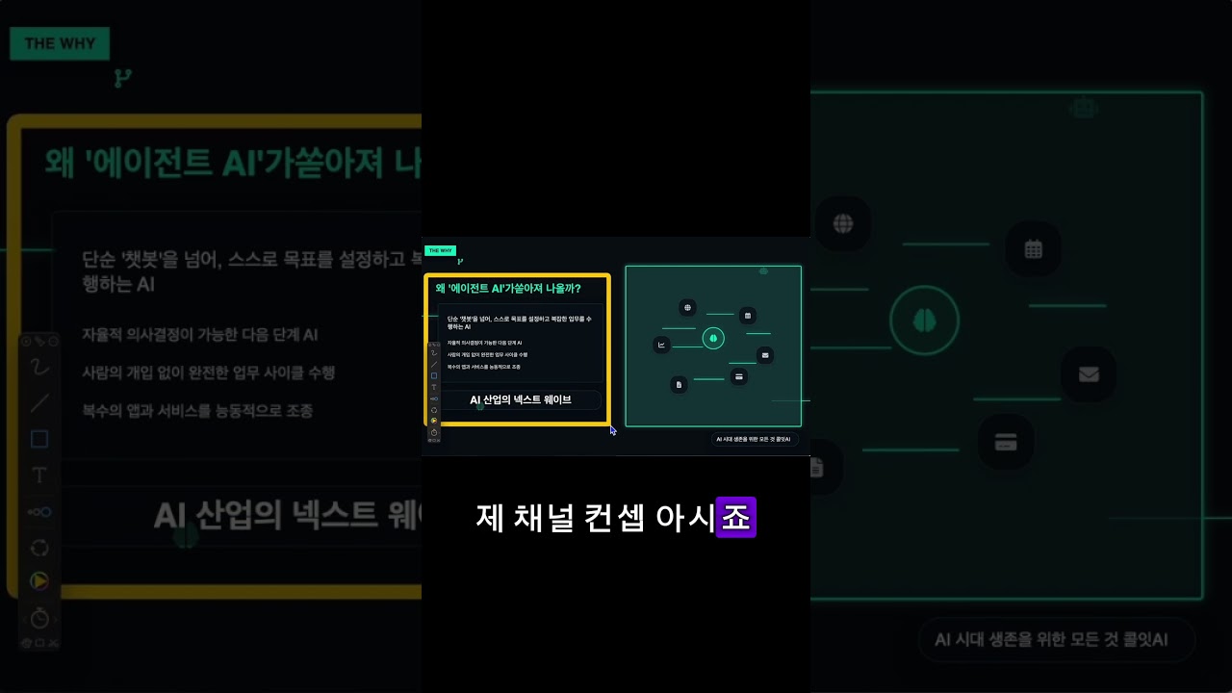This screenshot has height=693, width=1232.
Task: Click the large credit card node in the enlarged background diagram
Action: pos(1006,443)
